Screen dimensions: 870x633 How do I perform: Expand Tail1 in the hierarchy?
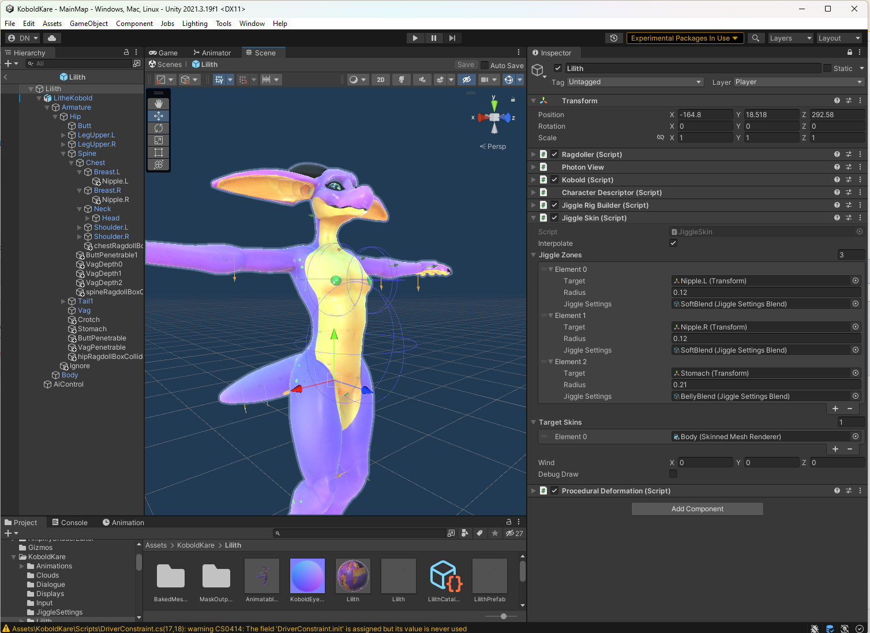coord(63,301)
